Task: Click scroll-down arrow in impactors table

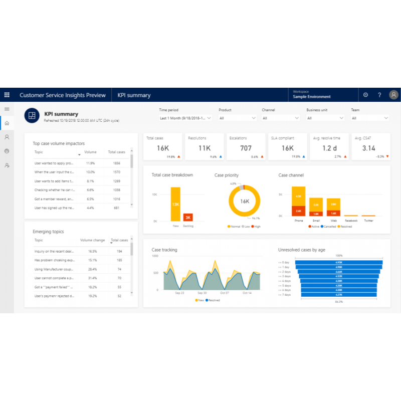Action: click(x=132, y=205)
